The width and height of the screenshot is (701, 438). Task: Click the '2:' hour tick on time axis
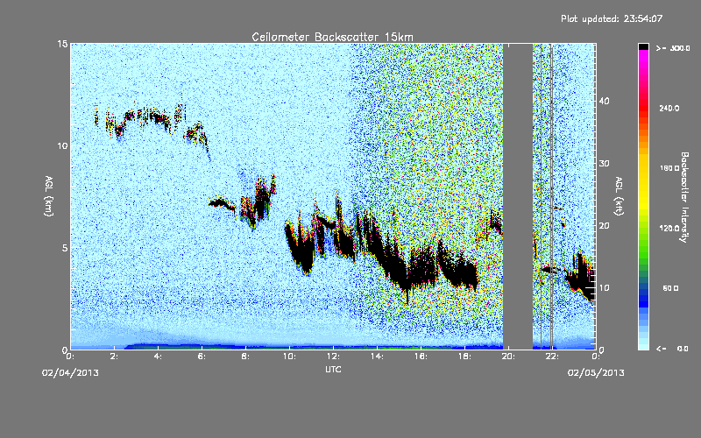[115, 357]
